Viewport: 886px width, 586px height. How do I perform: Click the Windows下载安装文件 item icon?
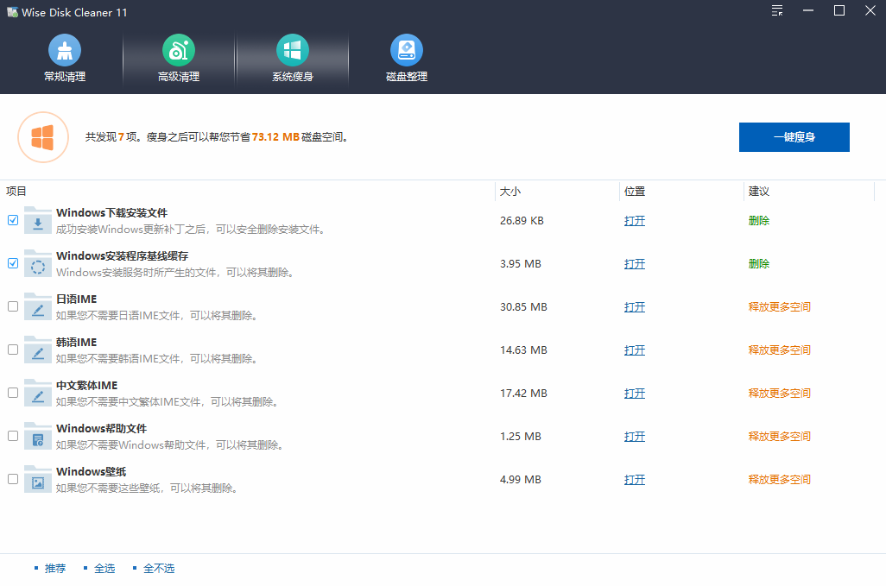coord(36,220)
